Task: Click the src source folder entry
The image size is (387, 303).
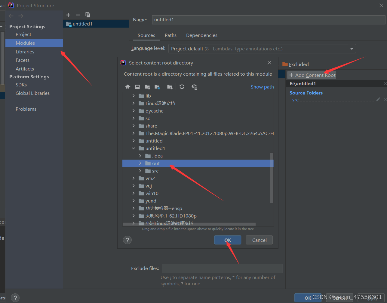Action: pos(295,100)
